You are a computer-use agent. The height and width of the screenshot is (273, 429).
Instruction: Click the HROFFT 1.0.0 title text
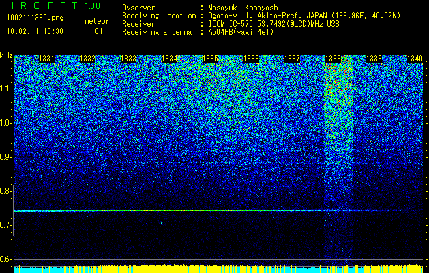[54, 5]
